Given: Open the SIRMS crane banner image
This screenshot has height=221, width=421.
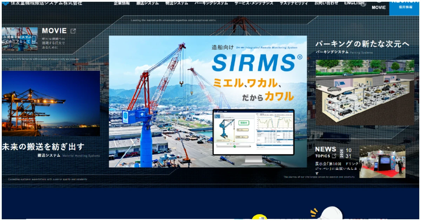Looking at the screenshot, I should click(x=208, y=101).
